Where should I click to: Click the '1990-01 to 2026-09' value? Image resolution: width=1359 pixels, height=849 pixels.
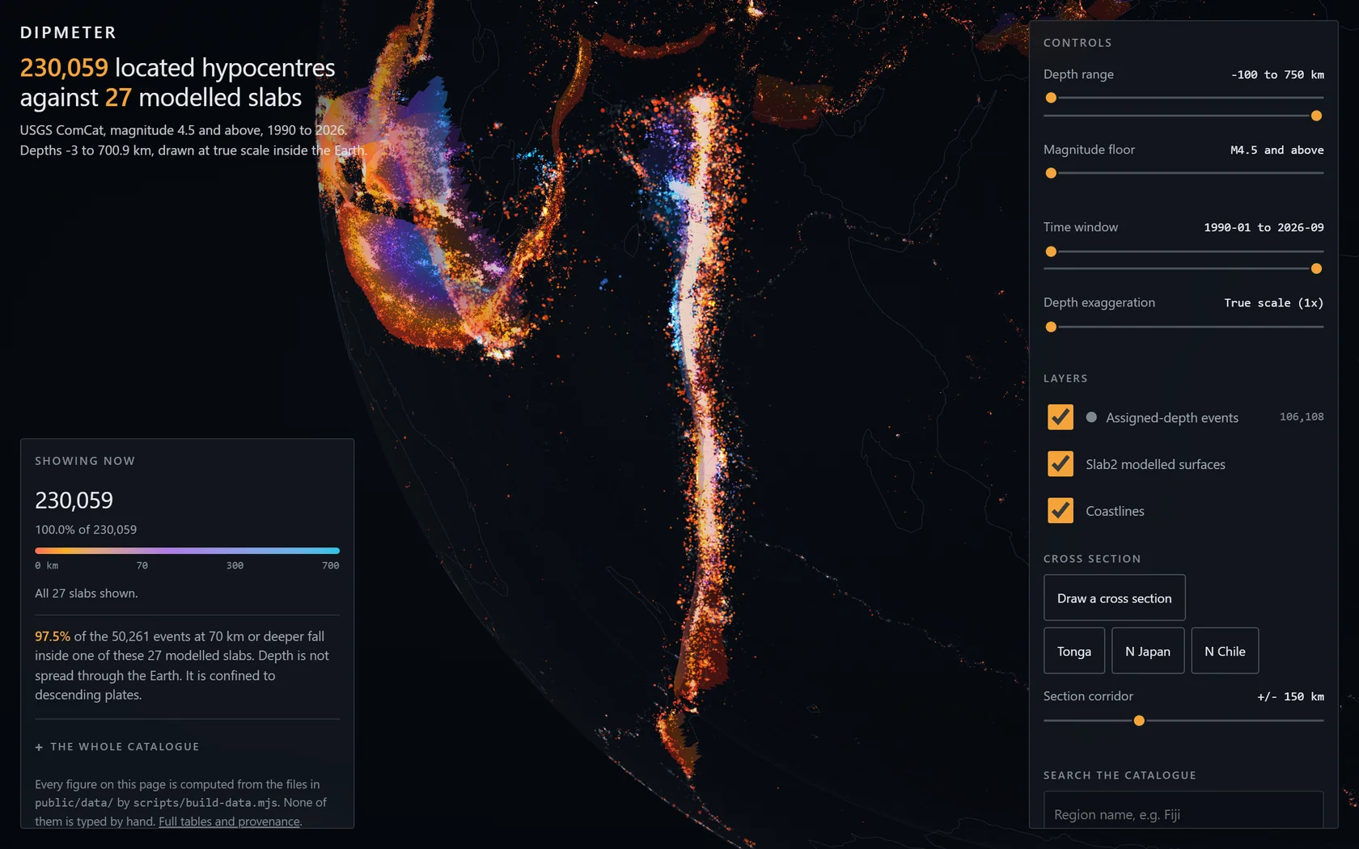[x=1264, y=227]
